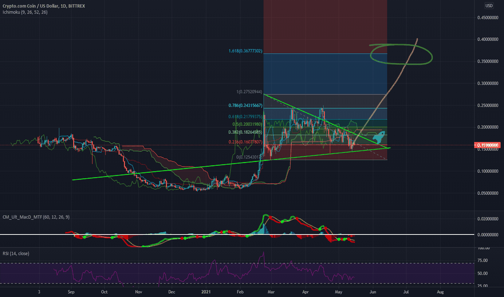Click the RSI 50.00 axis label
The image size is (504, 297).
(482, 274)
